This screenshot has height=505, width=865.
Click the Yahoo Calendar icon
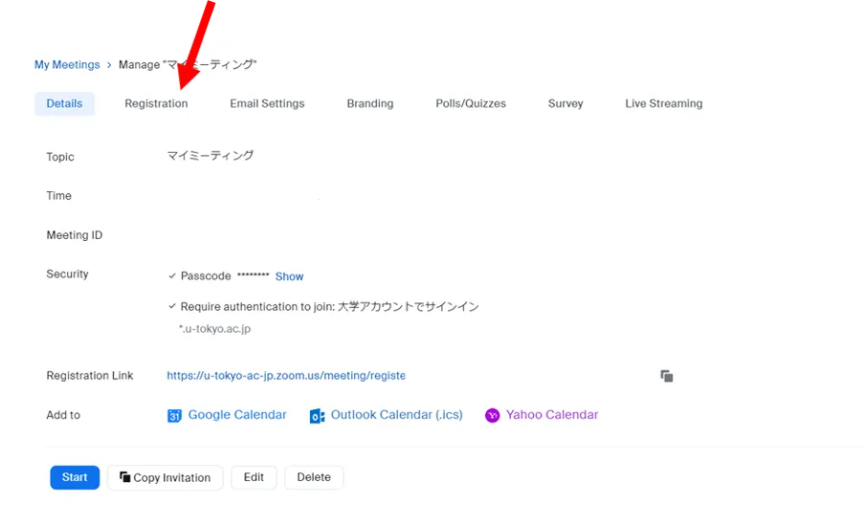coord(492,416)
